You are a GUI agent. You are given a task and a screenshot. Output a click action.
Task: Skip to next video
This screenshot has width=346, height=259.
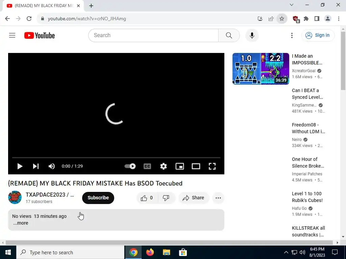click(x=36, y=166)
